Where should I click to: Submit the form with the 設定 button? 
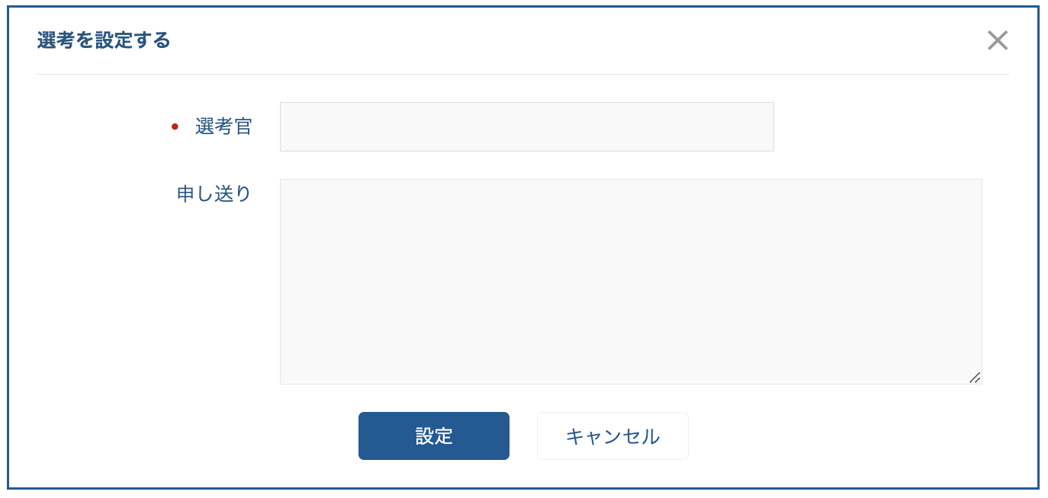[433, 436]
